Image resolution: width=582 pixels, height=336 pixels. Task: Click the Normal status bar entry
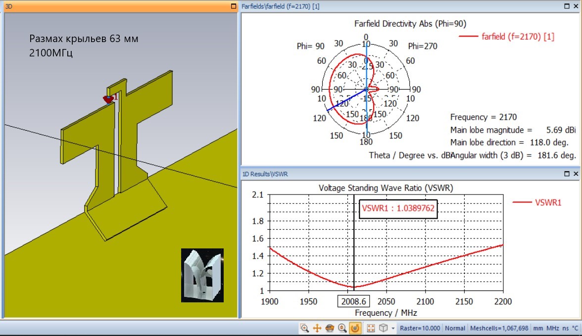pyautogui.click(x=455, y=328)
